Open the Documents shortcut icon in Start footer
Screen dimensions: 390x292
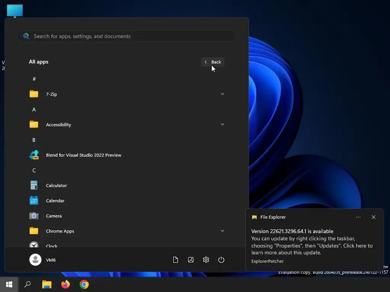tap(175, 260)
